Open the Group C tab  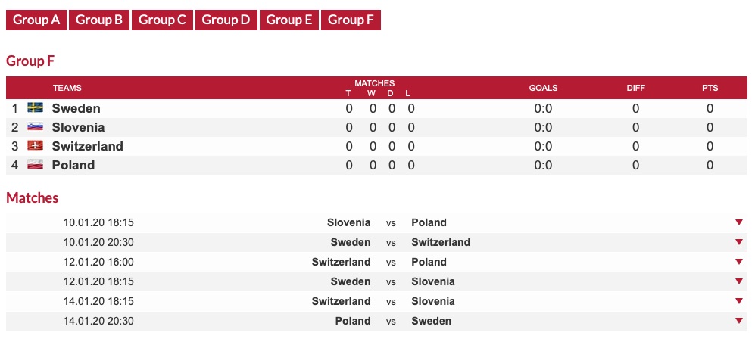(162, 20)
